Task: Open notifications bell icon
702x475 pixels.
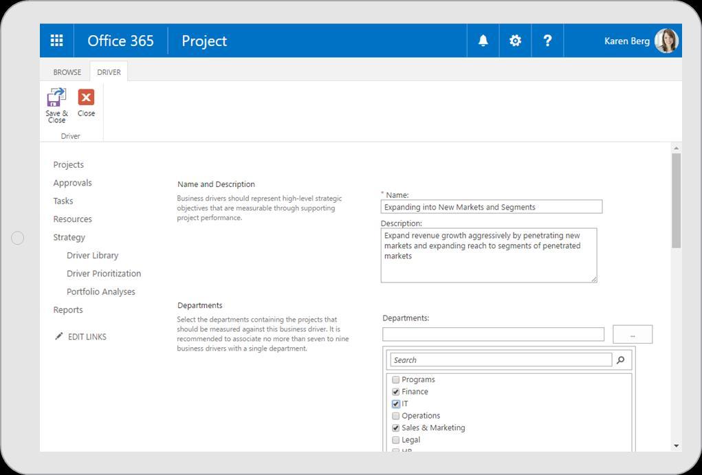Action: tap(483, 41)
